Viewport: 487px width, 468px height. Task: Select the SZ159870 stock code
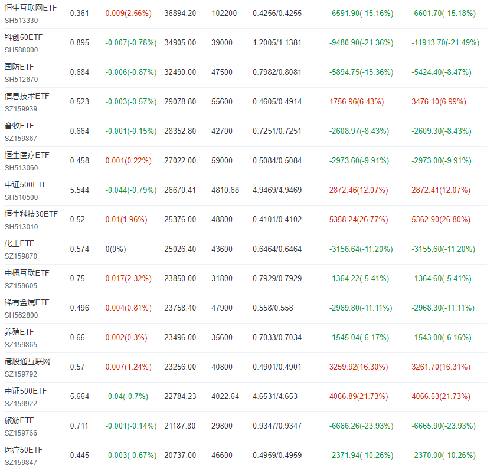(21, 256)
